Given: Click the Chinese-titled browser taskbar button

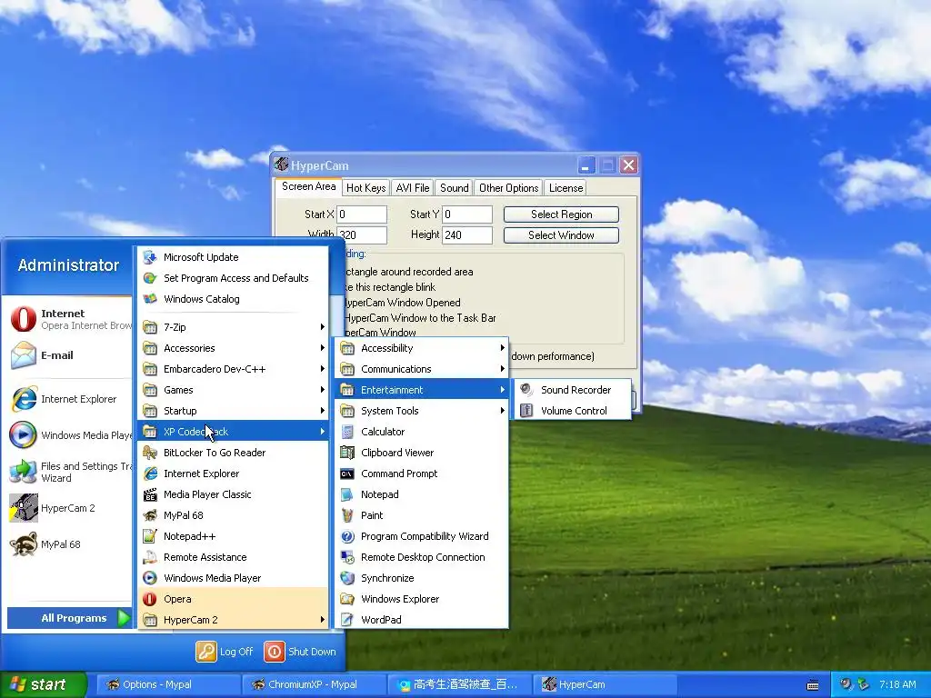Looking at the screenshot, I should tap(460, 684).
